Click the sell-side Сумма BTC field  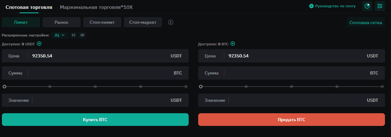[x=292, y=73]
